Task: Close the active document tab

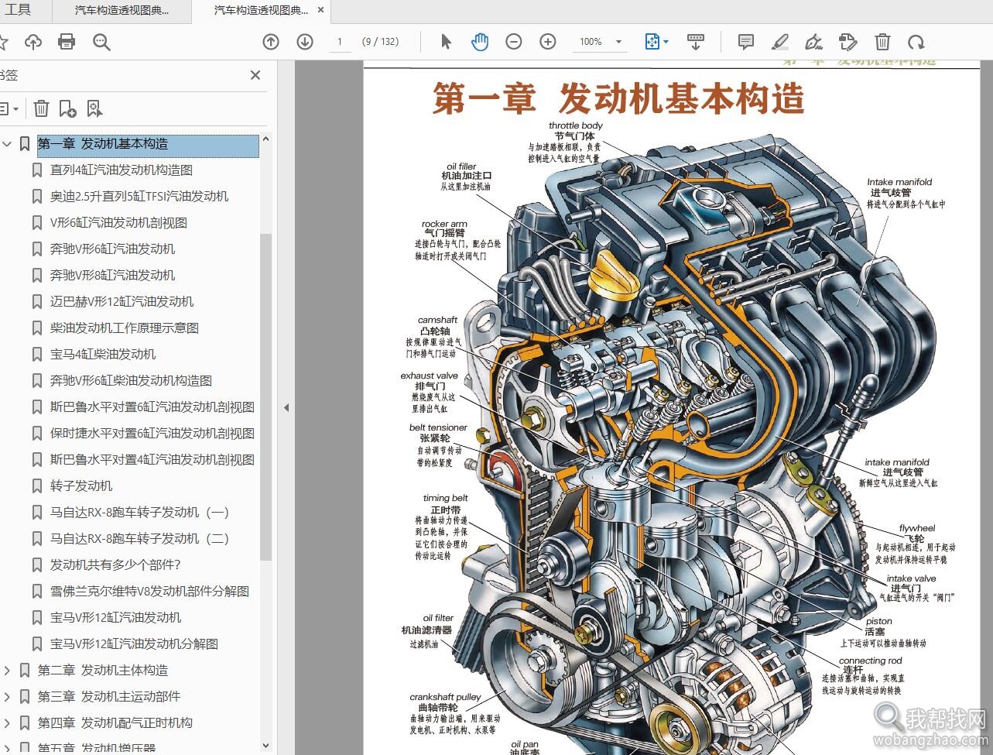Action: coord(322,10)
